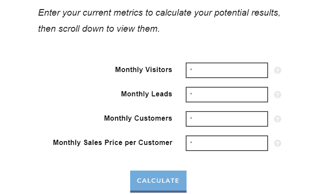Screen dimensions: 318x194
Task: Click the Monthly Leads label
Action: click(147, 94)
